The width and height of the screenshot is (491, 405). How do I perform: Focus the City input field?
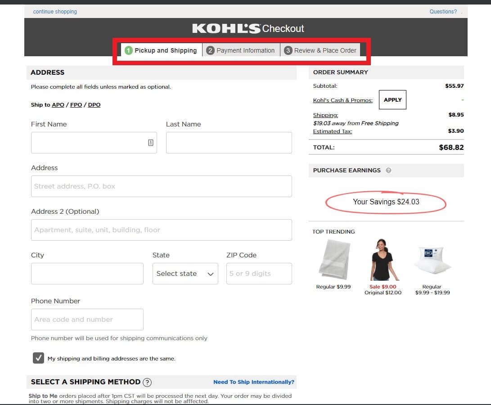point(87,274)
